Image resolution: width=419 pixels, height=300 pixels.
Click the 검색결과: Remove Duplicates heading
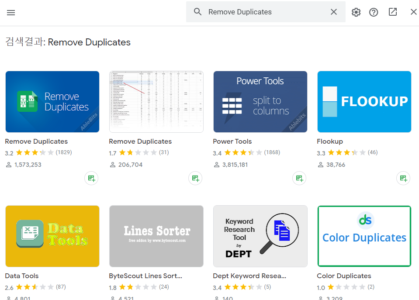pos(68,42)
